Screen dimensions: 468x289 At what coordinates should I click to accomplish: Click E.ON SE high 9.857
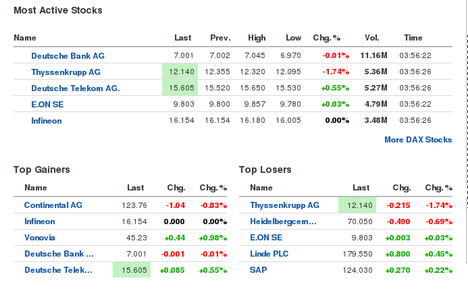coord(255,104)
